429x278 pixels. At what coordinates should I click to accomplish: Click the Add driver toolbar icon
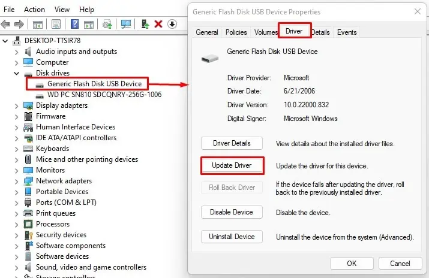tap(145, 25)
